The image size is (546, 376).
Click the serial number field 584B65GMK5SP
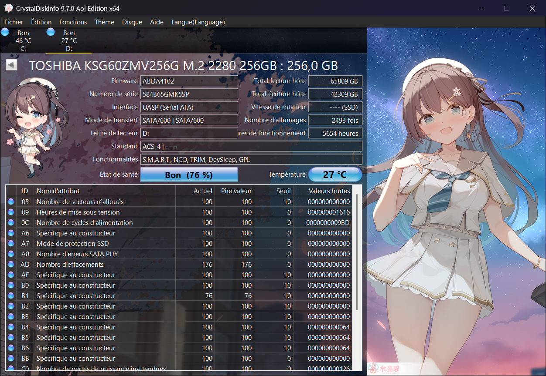coord(189,94)
